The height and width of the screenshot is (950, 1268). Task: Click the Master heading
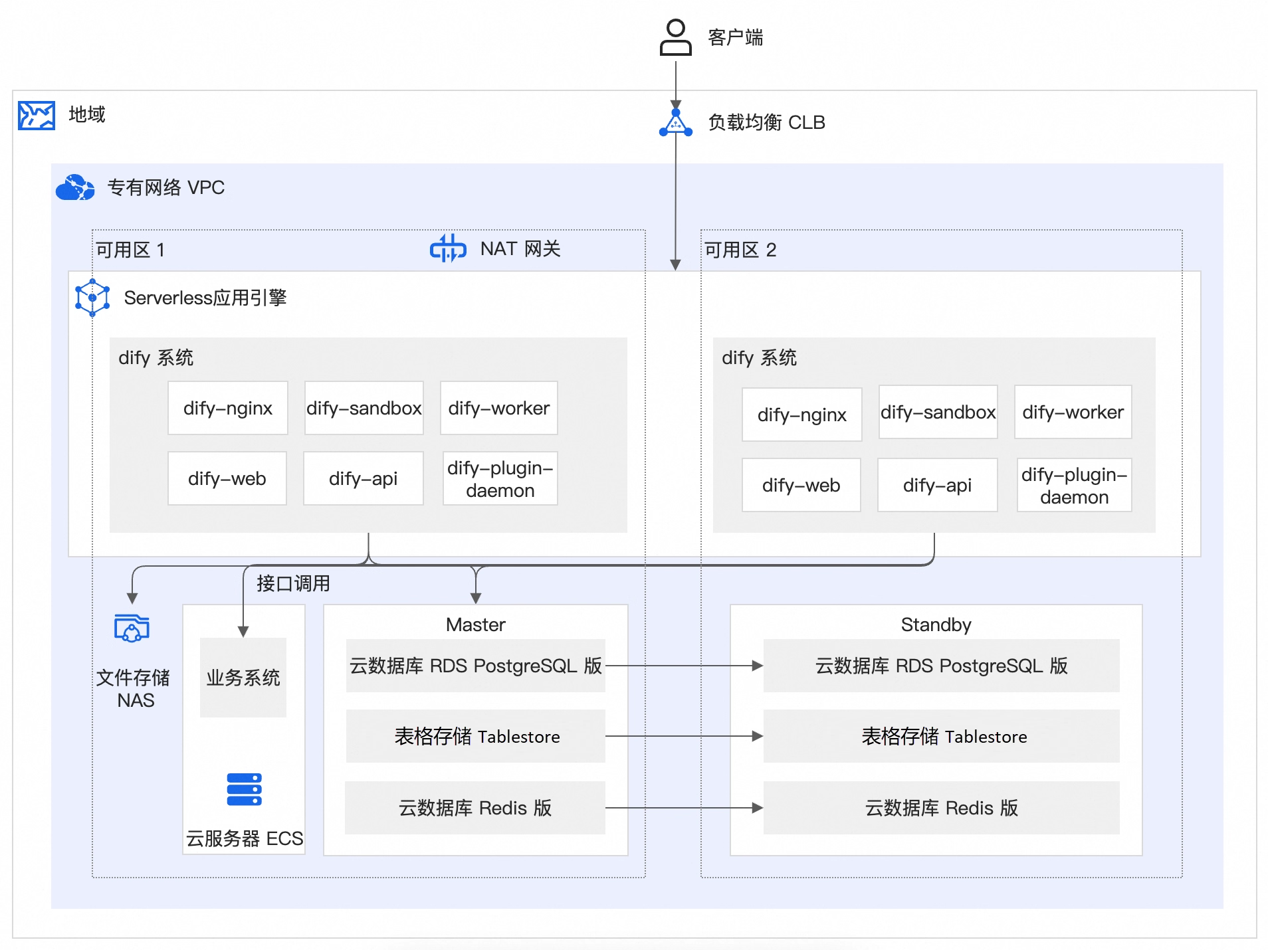point(476,624)
